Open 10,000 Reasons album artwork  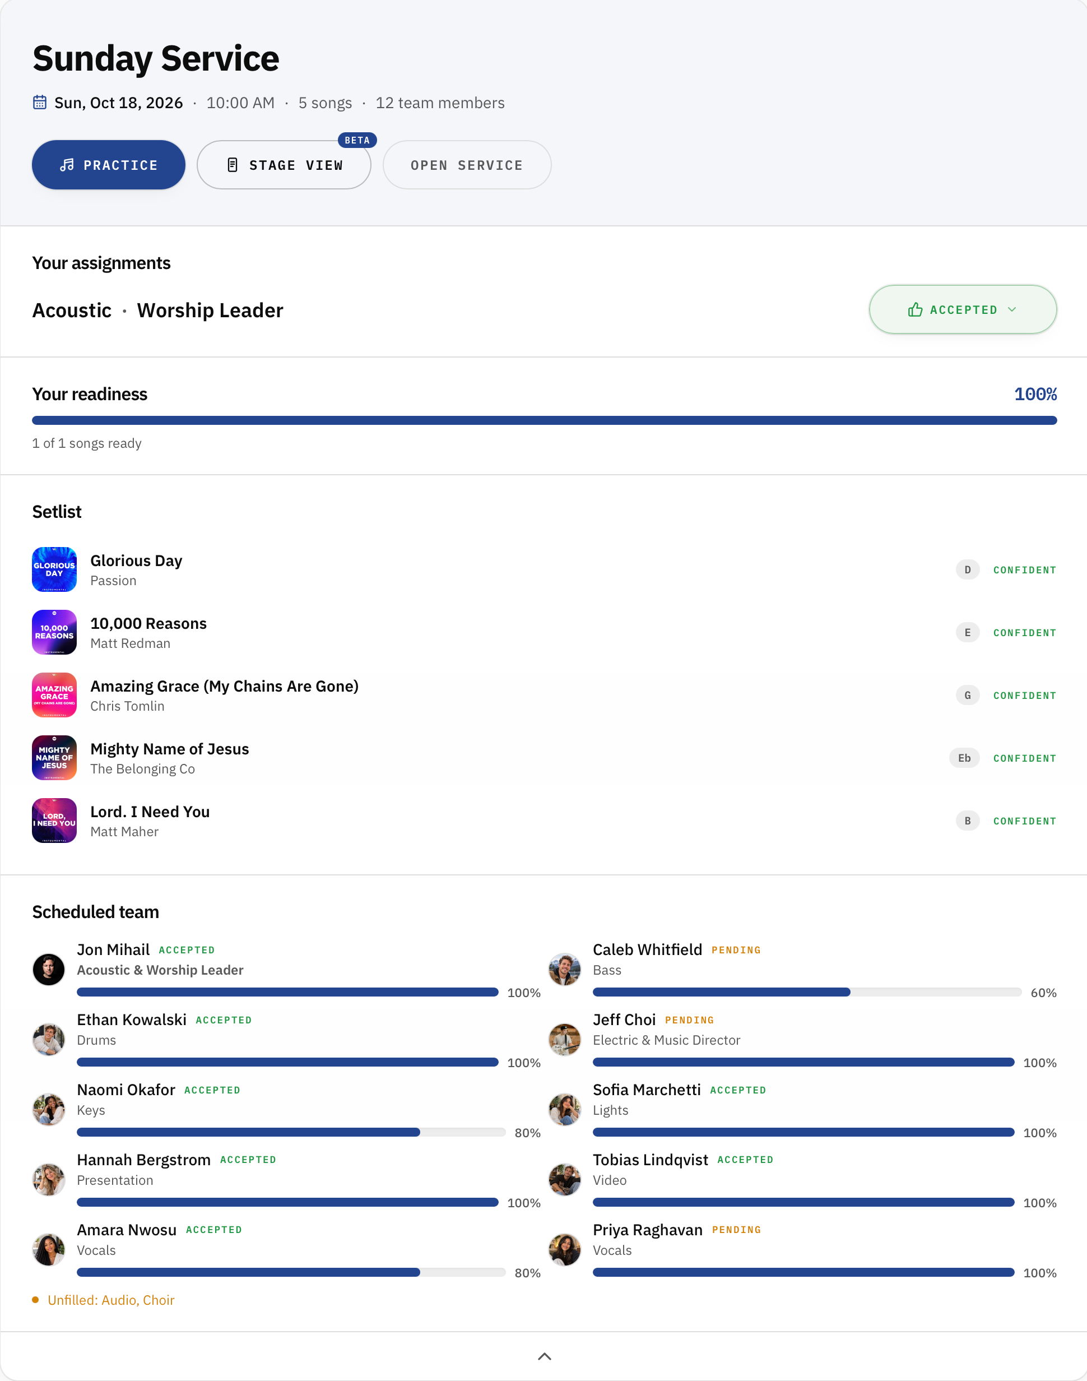[x=55, y=632]
